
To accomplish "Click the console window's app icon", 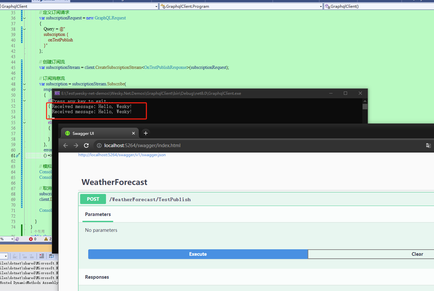I will point(57,93).
